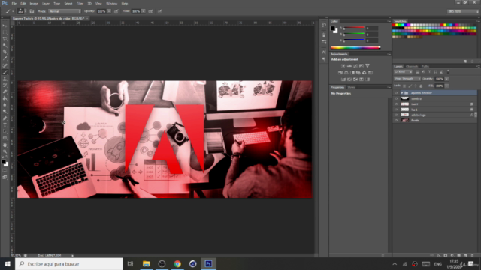This screenshot has width=481, height=270.
Task: Select the Dodge tool
Action: pos(5,112)
